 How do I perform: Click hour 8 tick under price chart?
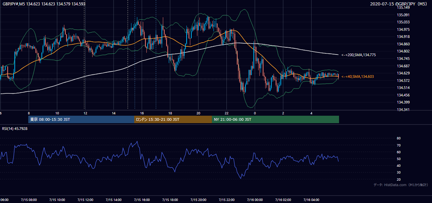point(29,113)
